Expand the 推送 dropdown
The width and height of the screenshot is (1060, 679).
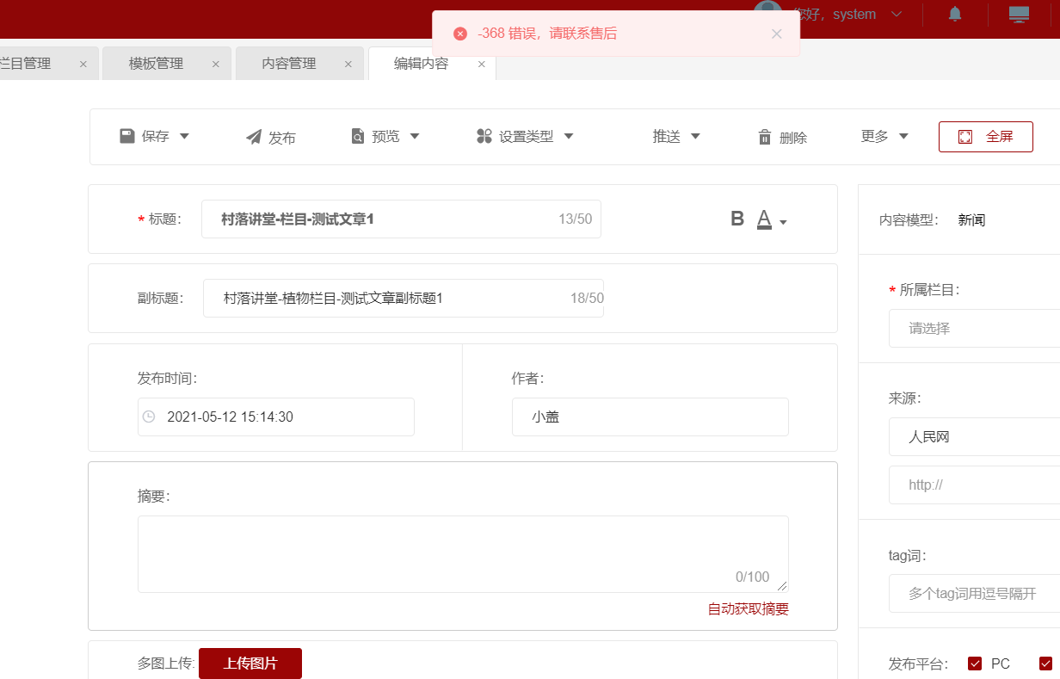pos(676,137)
